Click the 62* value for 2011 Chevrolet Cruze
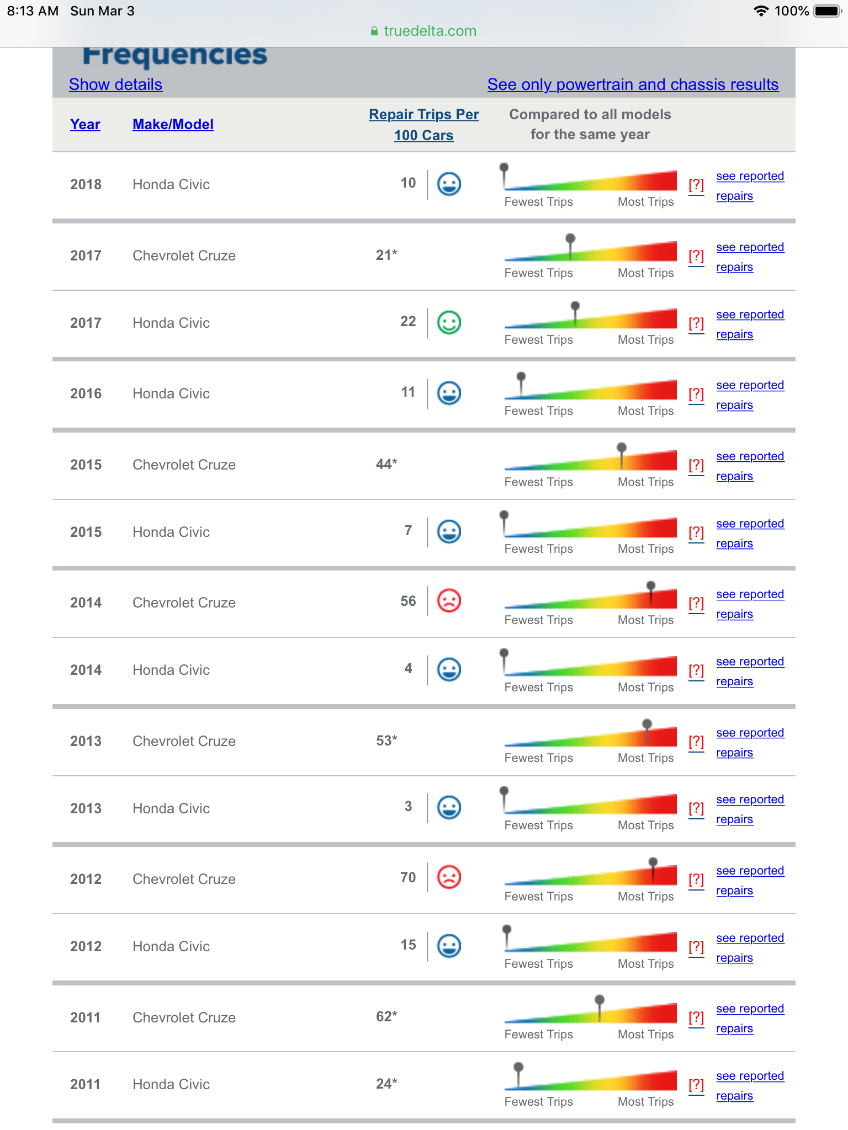Image resolution: width=848 pixels, height=1130 pixels. coord(386,1016)
